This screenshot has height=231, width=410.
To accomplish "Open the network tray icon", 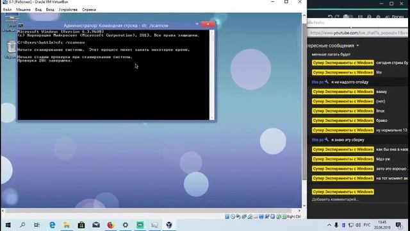I will pos(351,225).
